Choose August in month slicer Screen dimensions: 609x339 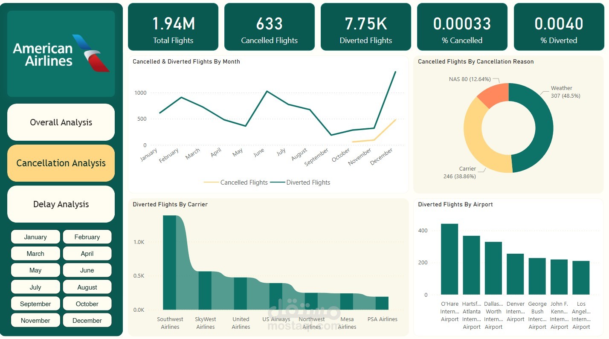[x=87, y=287]
